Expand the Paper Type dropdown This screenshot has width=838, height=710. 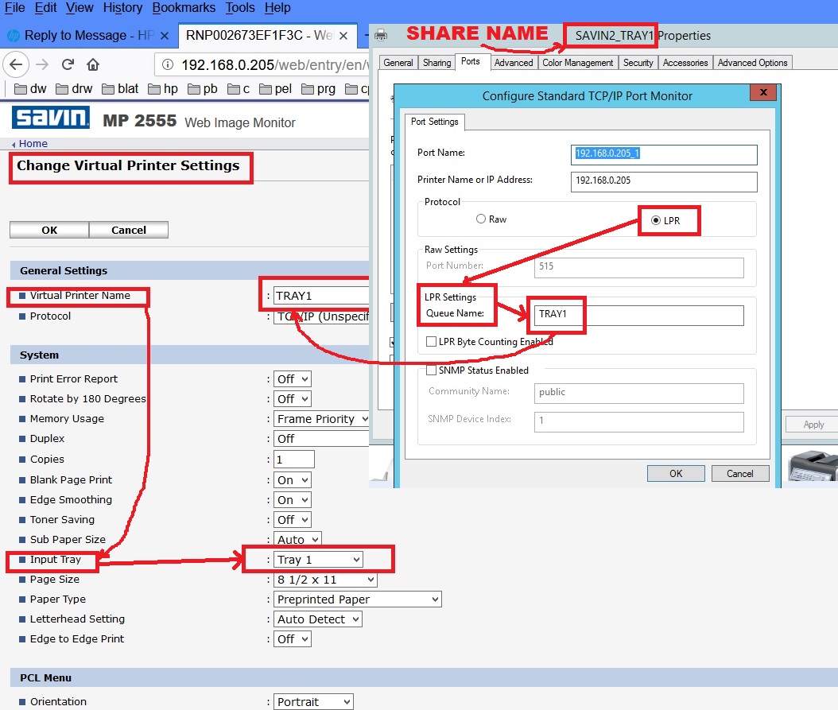[x=358, y=599]
